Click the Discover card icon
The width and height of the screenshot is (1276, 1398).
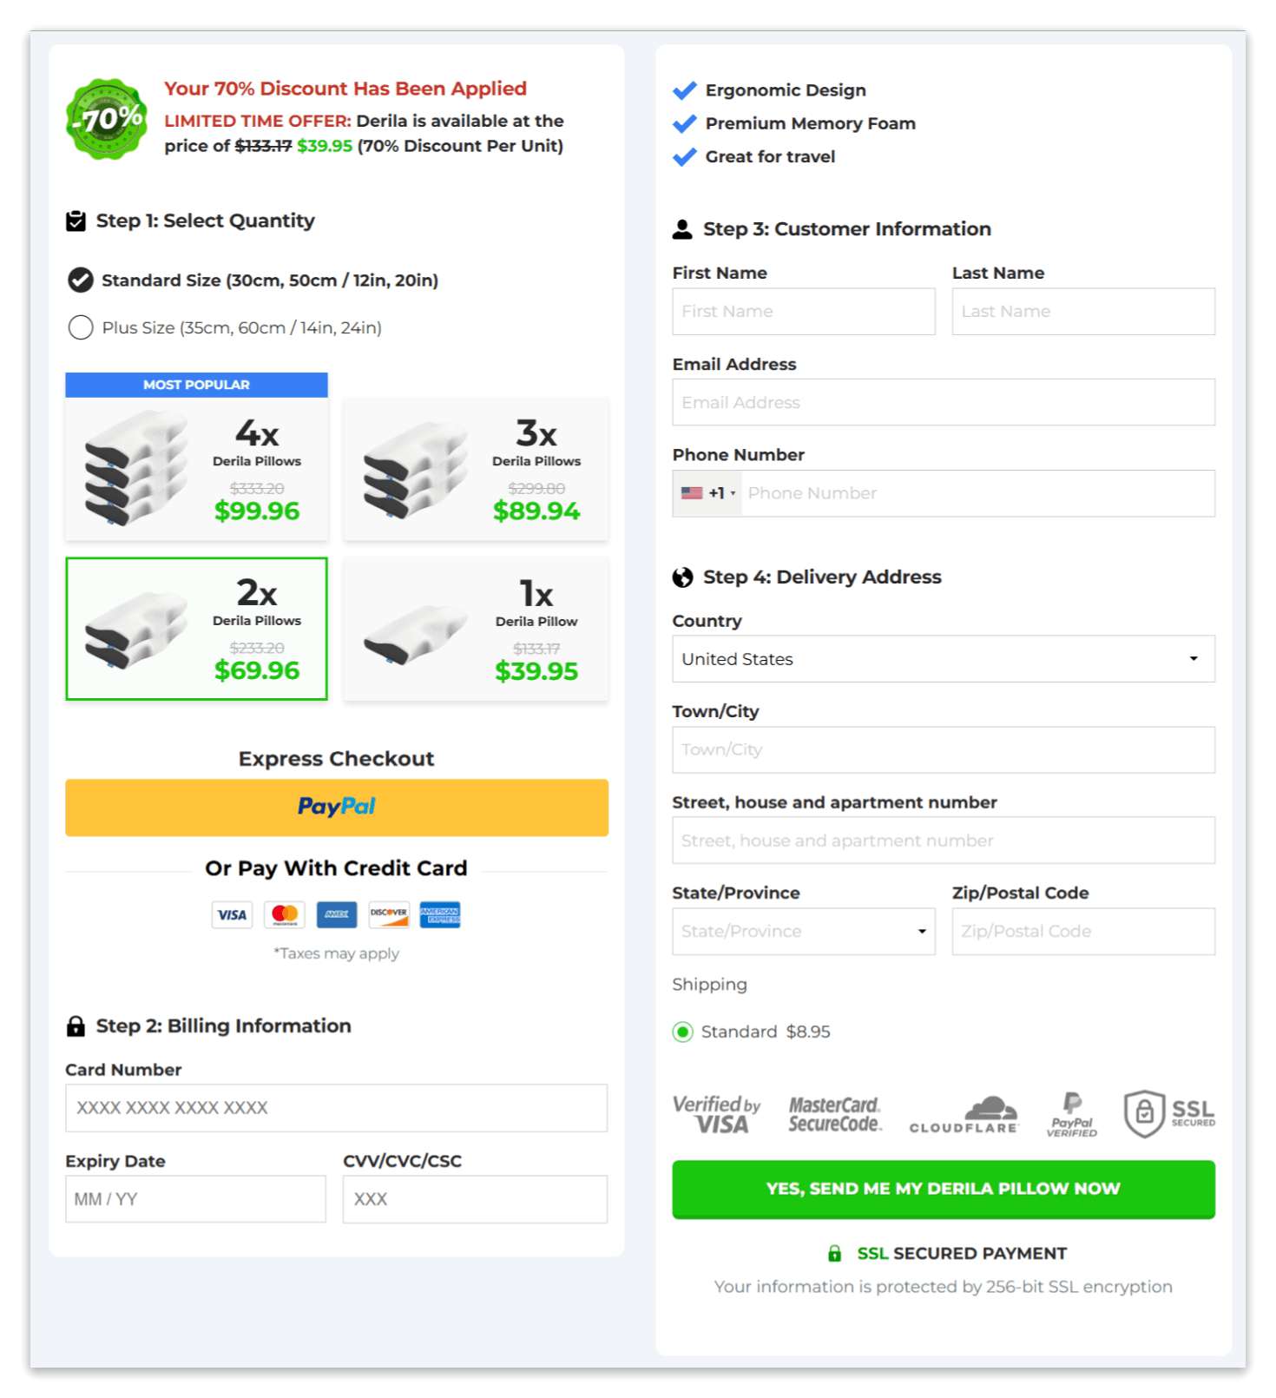388,914
